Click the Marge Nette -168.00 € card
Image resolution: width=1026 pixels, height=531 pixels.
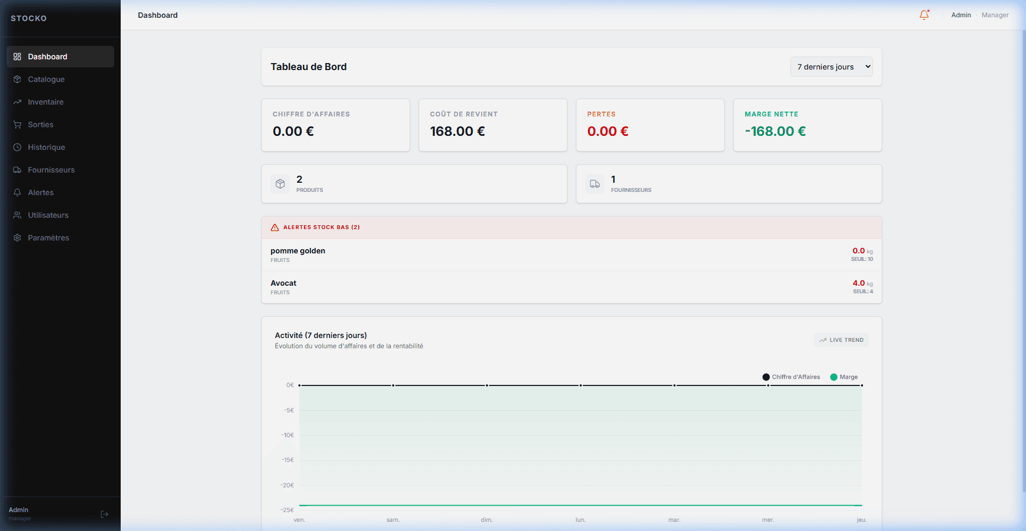point(808,125)
